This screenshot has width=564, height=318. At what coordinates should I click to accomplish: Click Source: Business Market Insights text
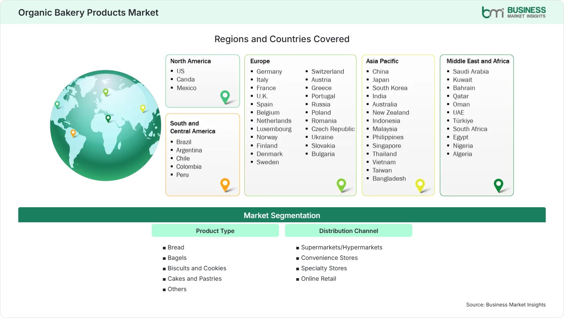(x=506, y=305)
